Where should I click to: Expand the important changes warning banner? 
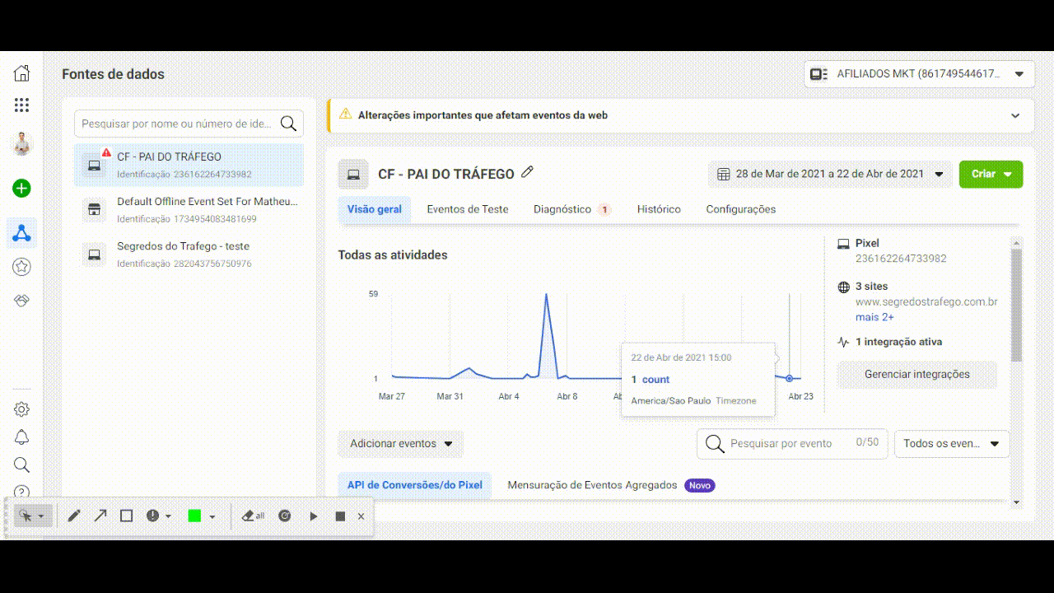(1015, 115)
